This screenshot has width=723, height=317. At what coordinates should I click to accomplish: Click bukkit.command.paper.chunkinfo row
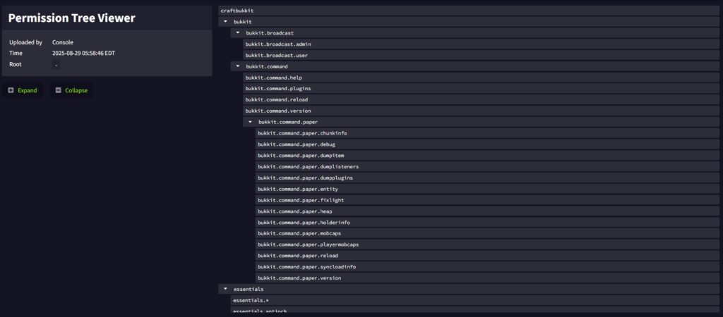302,133
